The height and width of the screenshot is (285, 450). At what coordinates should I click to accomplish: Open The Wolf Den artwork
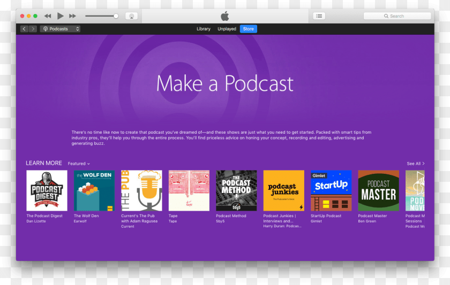(x=94, y=190)
